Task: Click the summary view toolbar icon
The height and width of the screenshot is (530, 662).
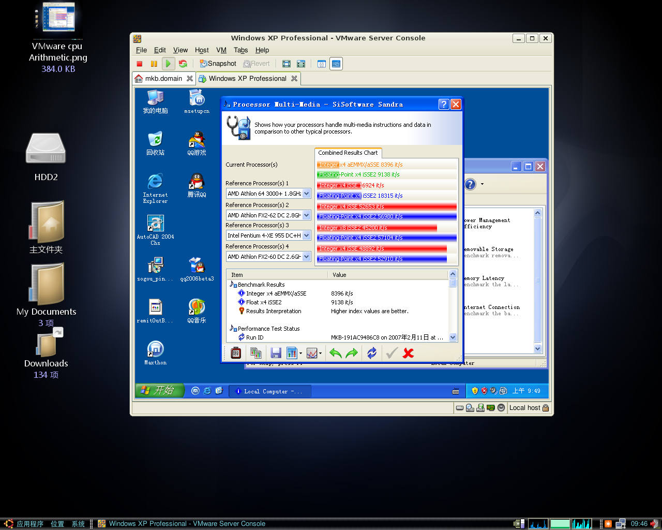Action: (322, 64)
